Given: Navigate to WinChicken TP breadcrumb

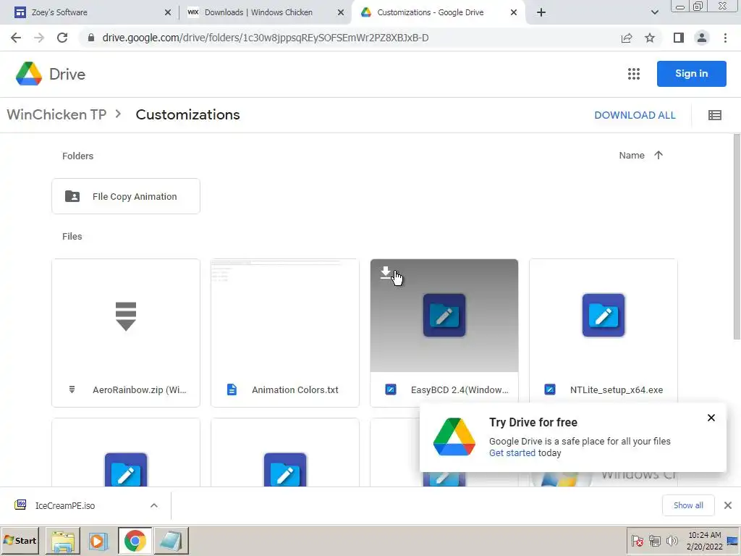Looking at the screenshot, I should 56,114.
